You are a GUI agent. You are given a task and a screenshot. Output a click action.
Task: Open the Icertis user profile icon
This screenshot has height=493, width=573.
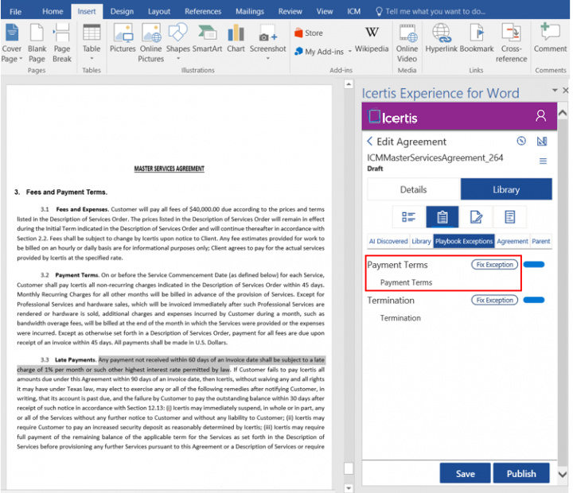540,116
